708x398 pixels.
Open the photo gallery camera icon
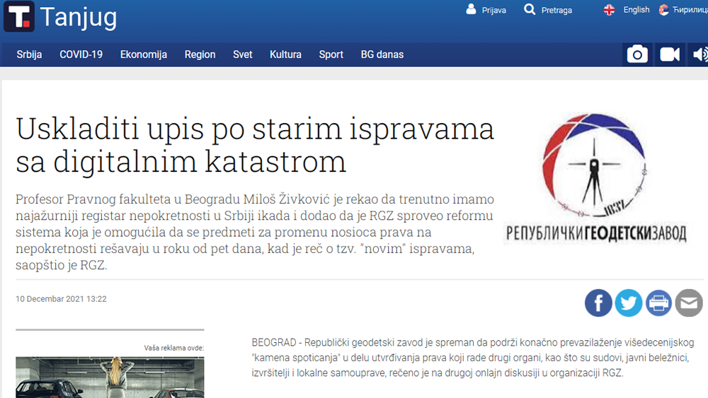[637, 54]
